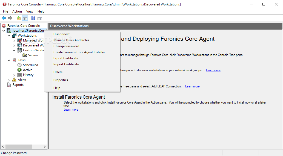Collapse the Workstations tree node
This screenshot has width=283, height=156.
coord(9,36)
